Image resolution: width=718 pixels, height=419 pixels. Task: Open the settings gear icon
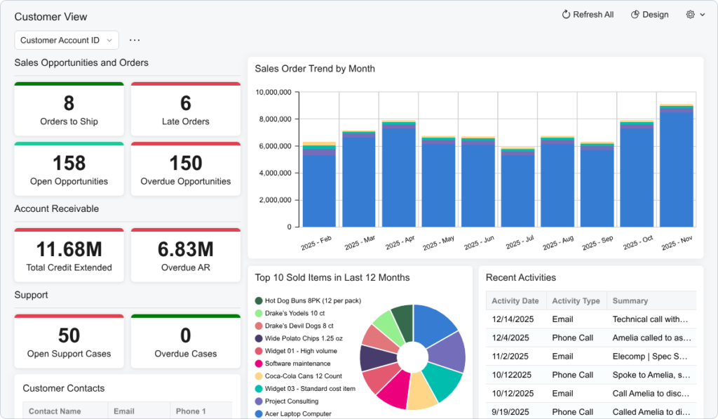[x=690, y=14]
